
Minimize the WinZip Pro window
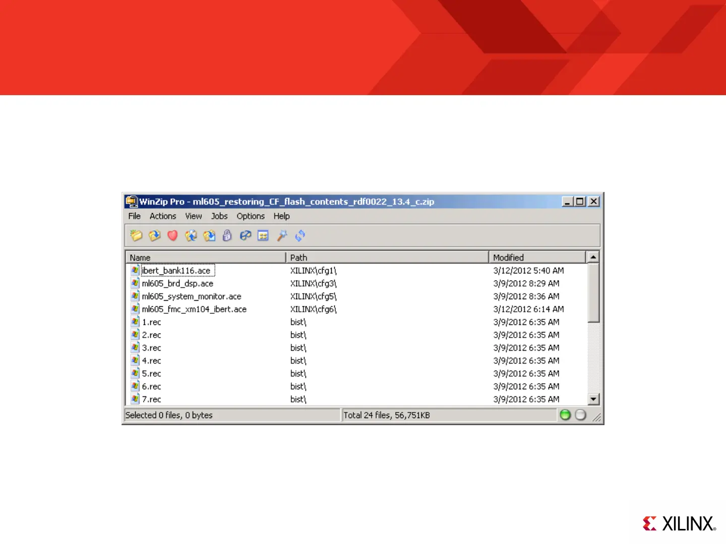click(x=568, y=201)
